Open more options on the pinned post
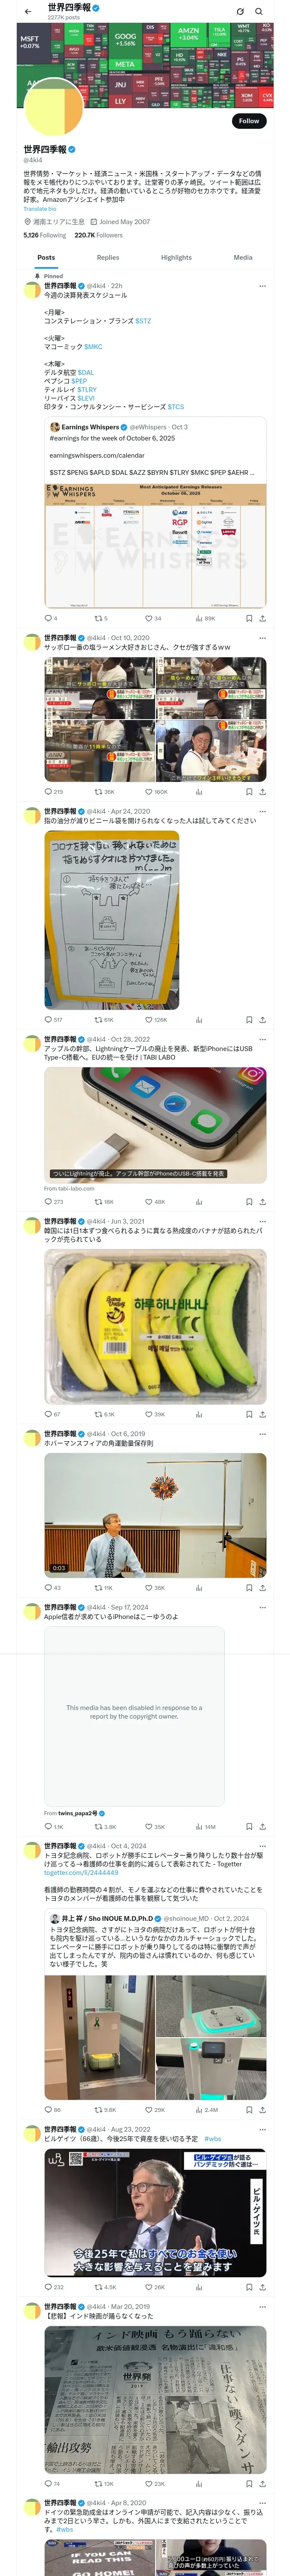 tap(263, 286)
